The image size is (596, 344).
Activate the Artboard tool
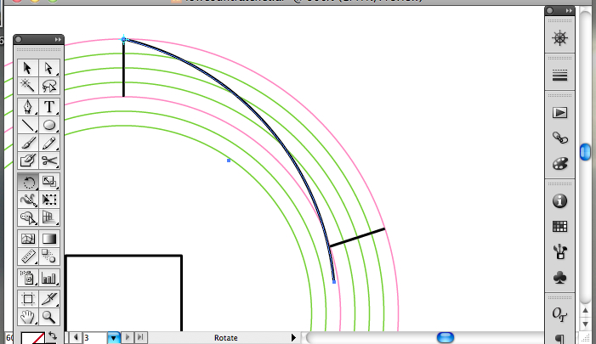[27, 299]
